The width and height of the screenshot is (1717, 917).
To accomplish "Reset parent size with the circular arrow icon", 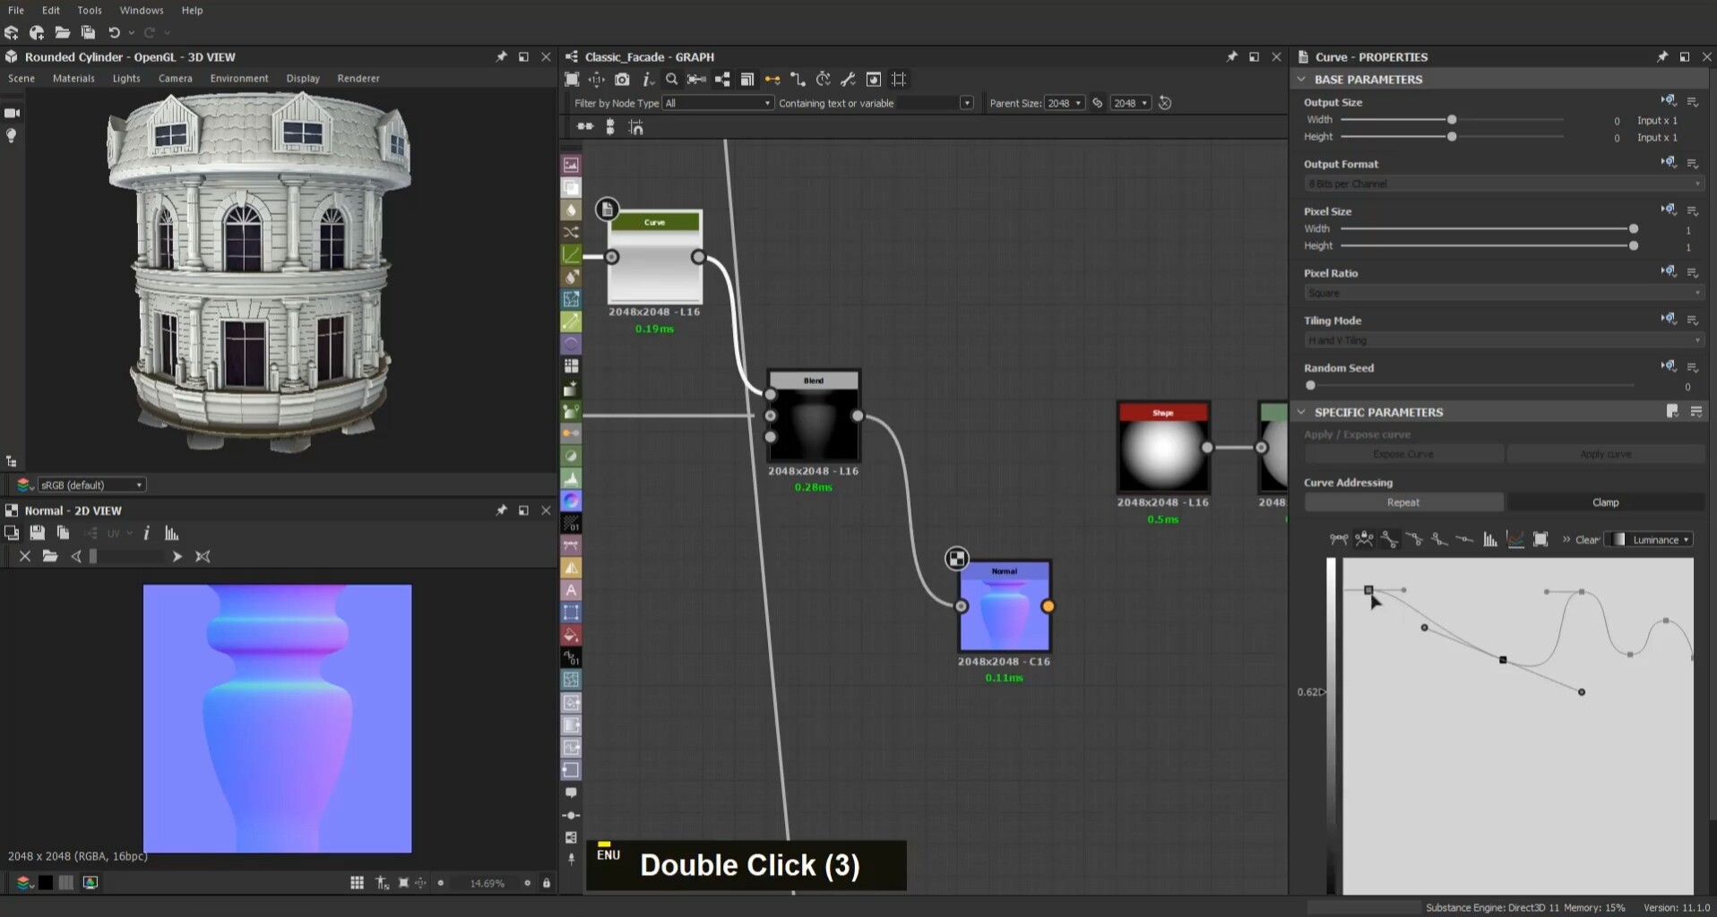I will (x=1165, y=103).
